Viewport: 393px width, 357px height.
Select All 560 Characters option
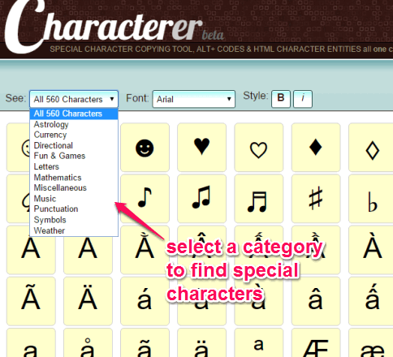pos(74,114)
